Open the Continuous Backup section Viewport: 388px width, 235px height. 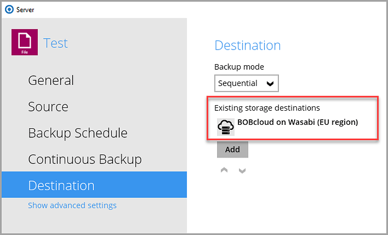[x=84, y=159]
